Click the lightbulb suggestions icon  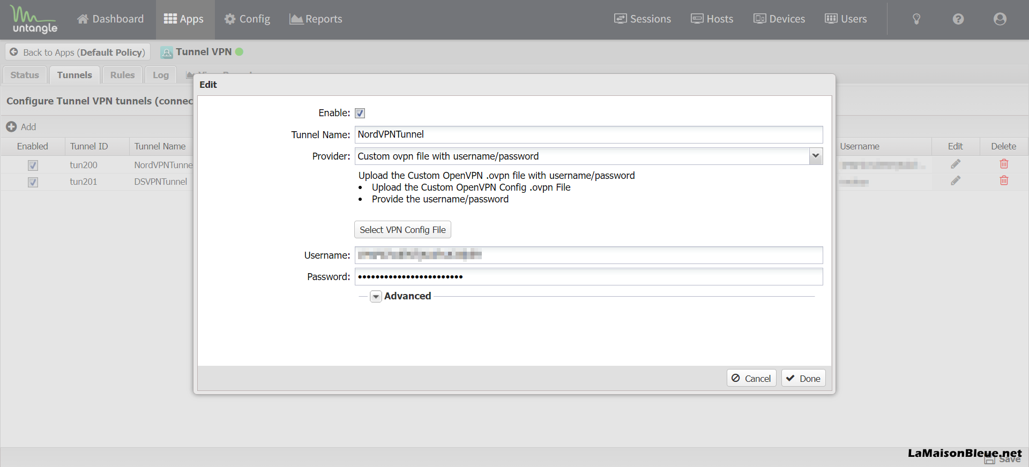coord(916,19)
